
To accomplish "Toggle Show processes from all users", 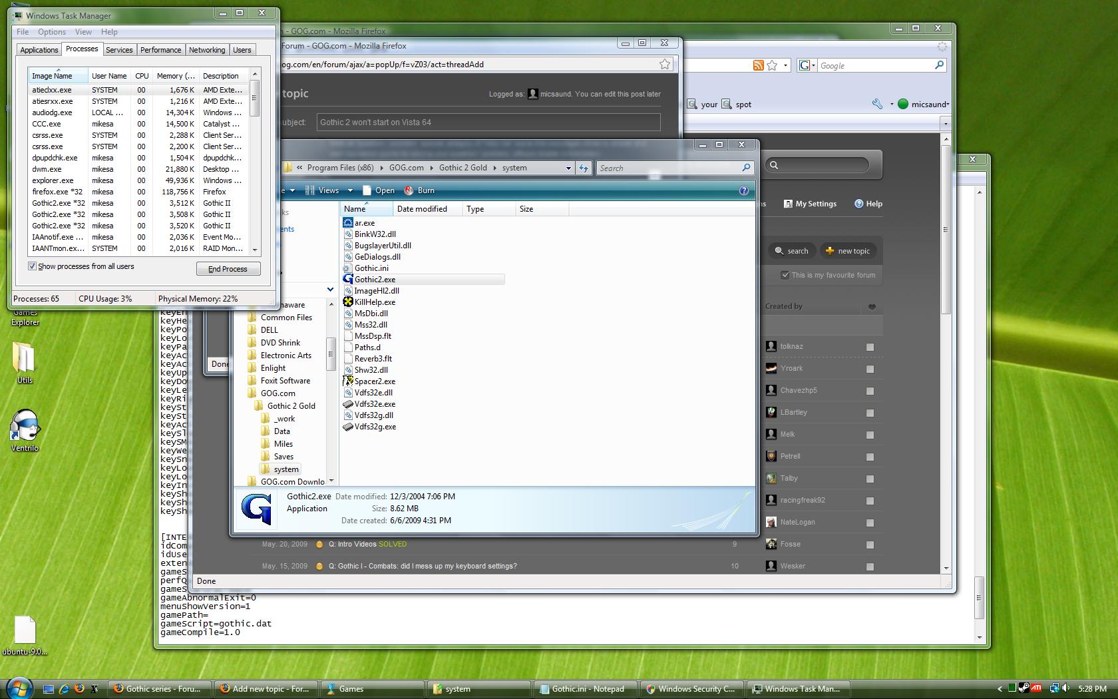I will (32, 266).
